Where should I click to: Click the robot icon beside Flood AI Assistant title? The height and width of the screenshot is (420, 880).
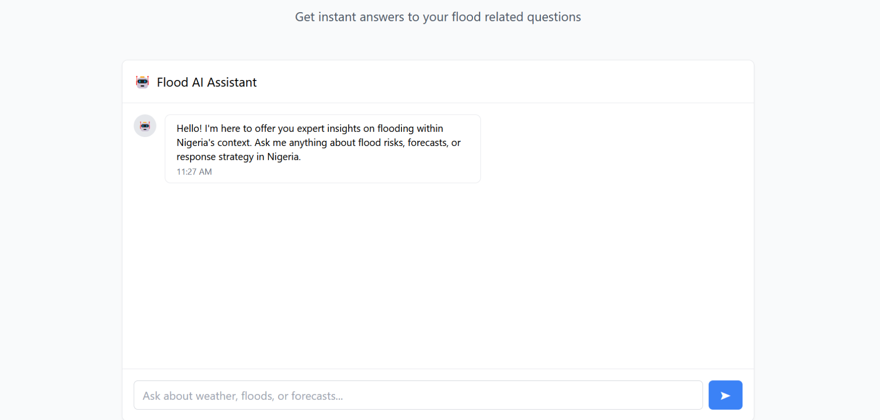pyautogui.click(x=143, y=82)
